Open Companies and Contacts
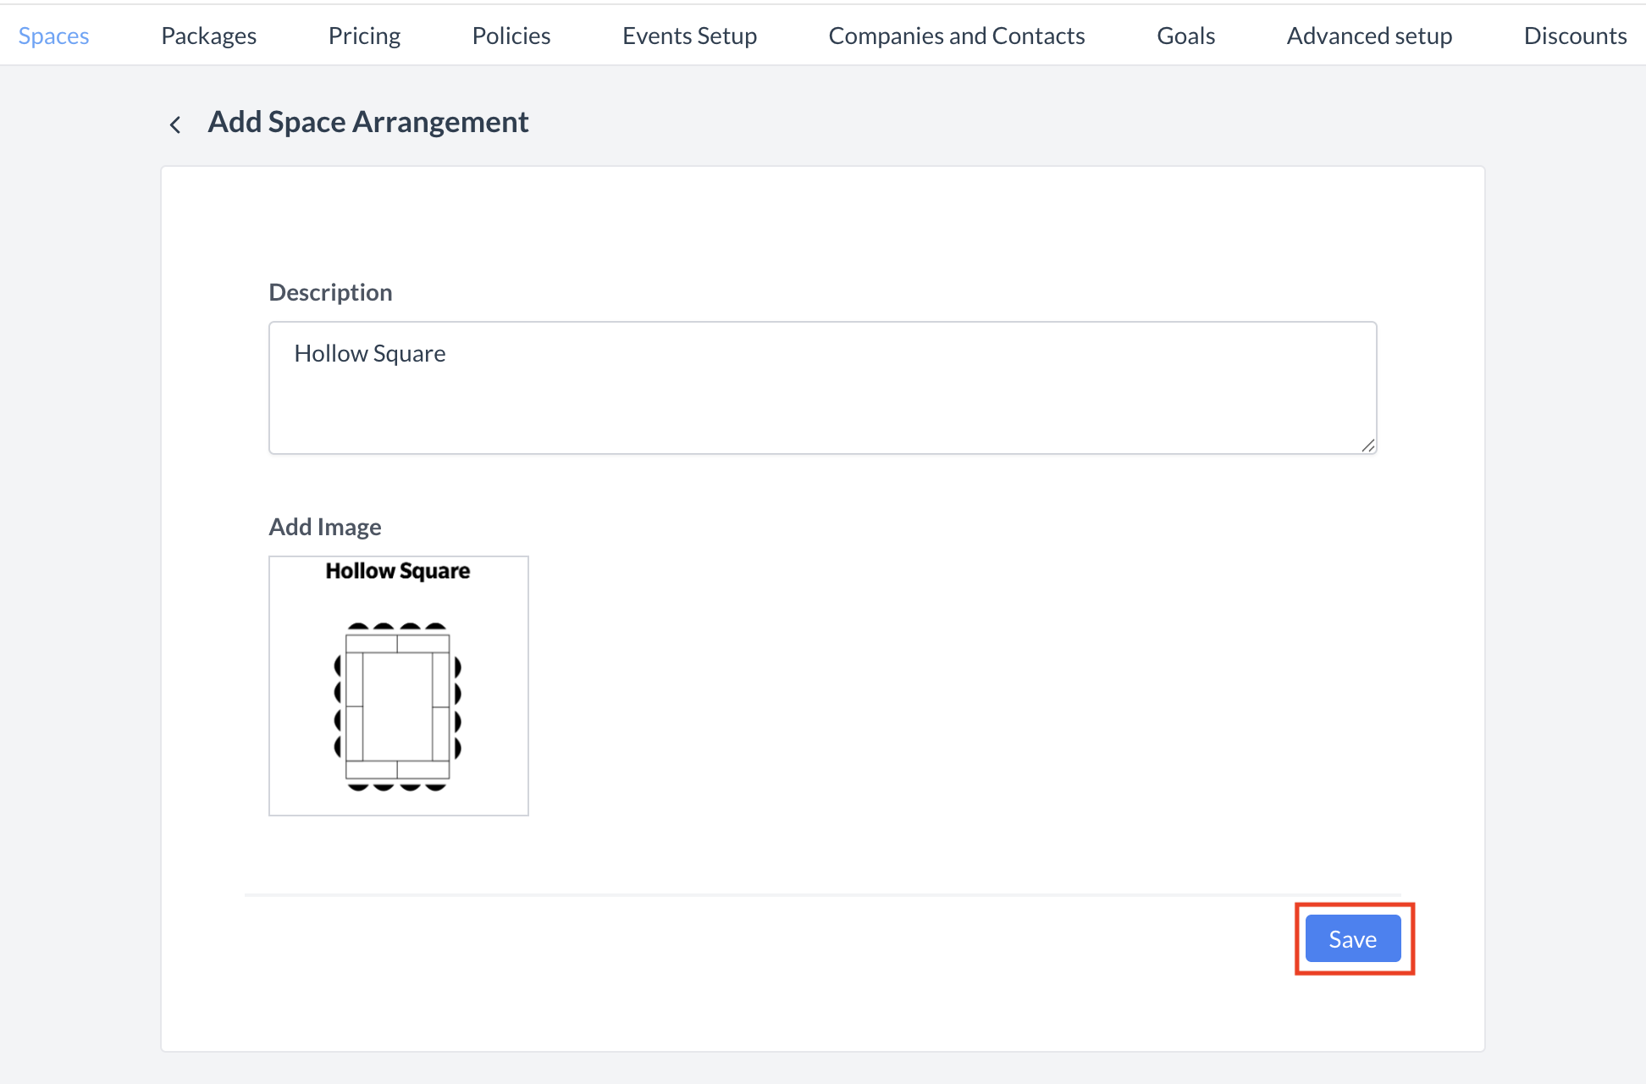1646x1084 pixels. [957, 36]
